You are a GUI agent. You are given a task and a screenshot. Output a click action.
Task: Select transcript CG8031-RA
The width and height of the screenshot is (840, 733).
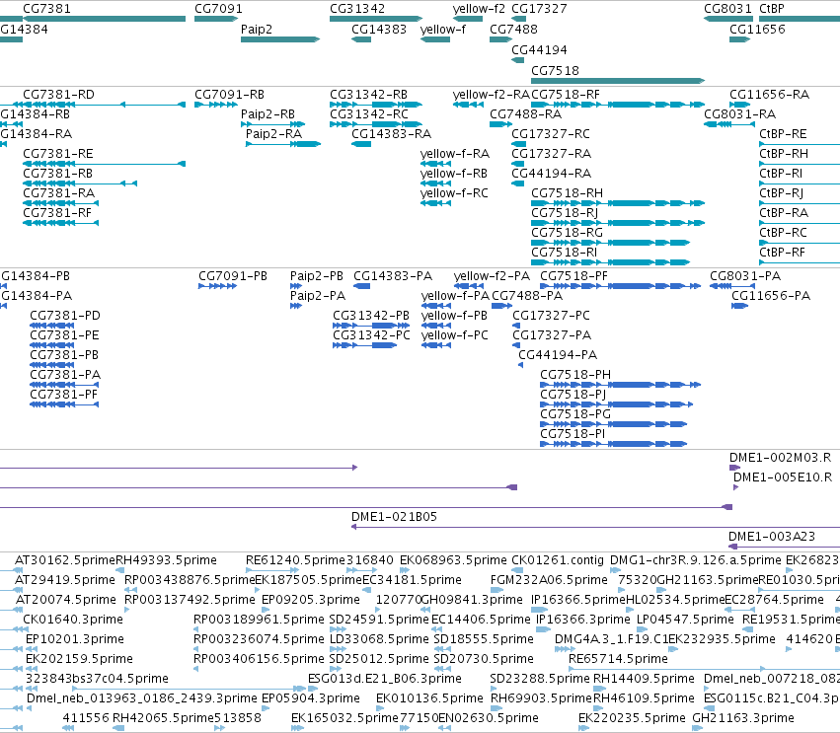pyautogui.click(x=729, y=124)
